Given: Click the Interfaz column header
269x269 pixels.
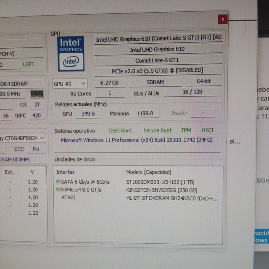Looking at the screenshot, I should [x=66, y=172].
